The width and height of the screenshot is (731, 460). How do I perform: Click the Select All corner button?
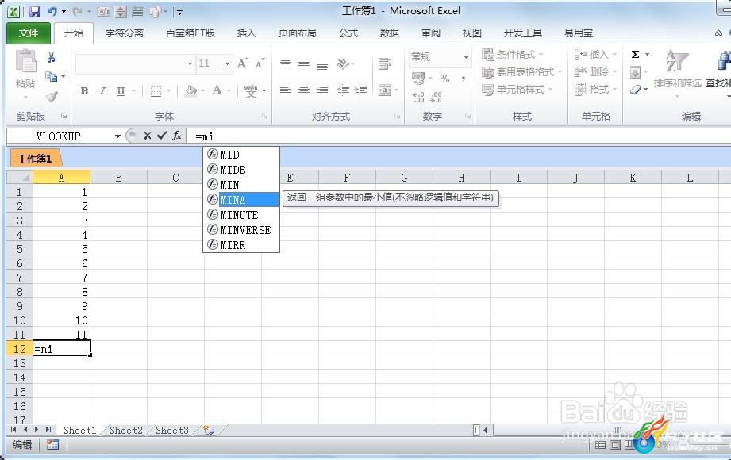pos(20,178)
